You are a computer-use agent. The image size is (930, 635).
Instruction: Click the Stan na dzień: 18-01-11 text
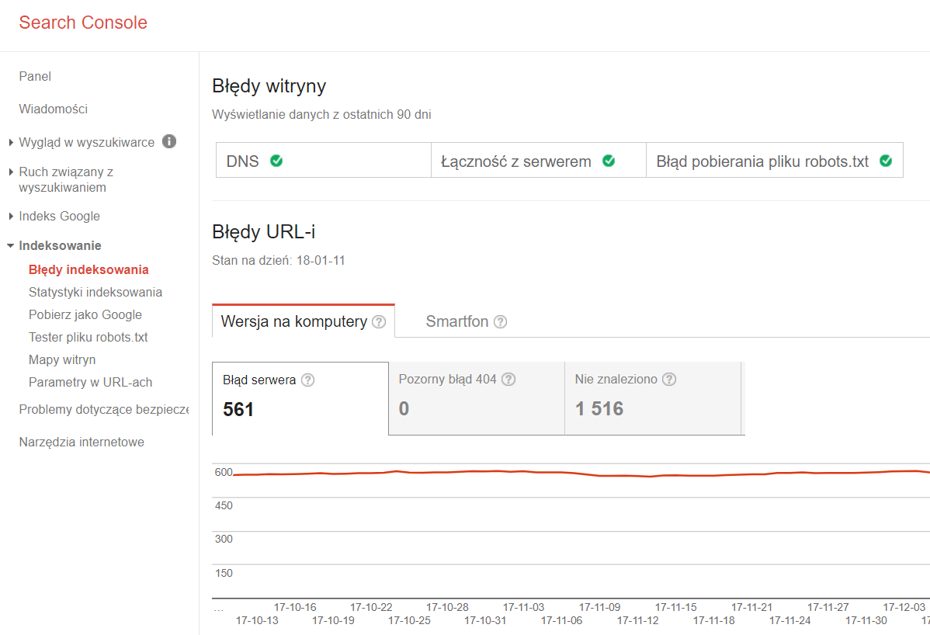pyautogui.click(x=279, y=260)
